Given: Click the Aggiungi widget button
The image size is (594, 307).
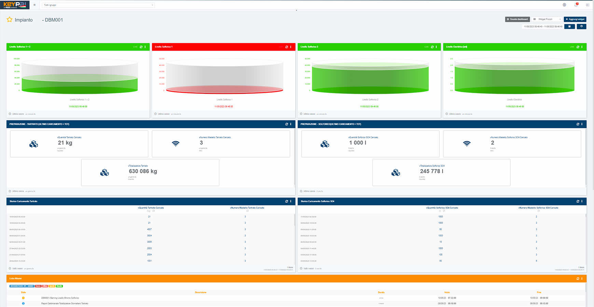Looking at the screenshot, I should [575, 19].
